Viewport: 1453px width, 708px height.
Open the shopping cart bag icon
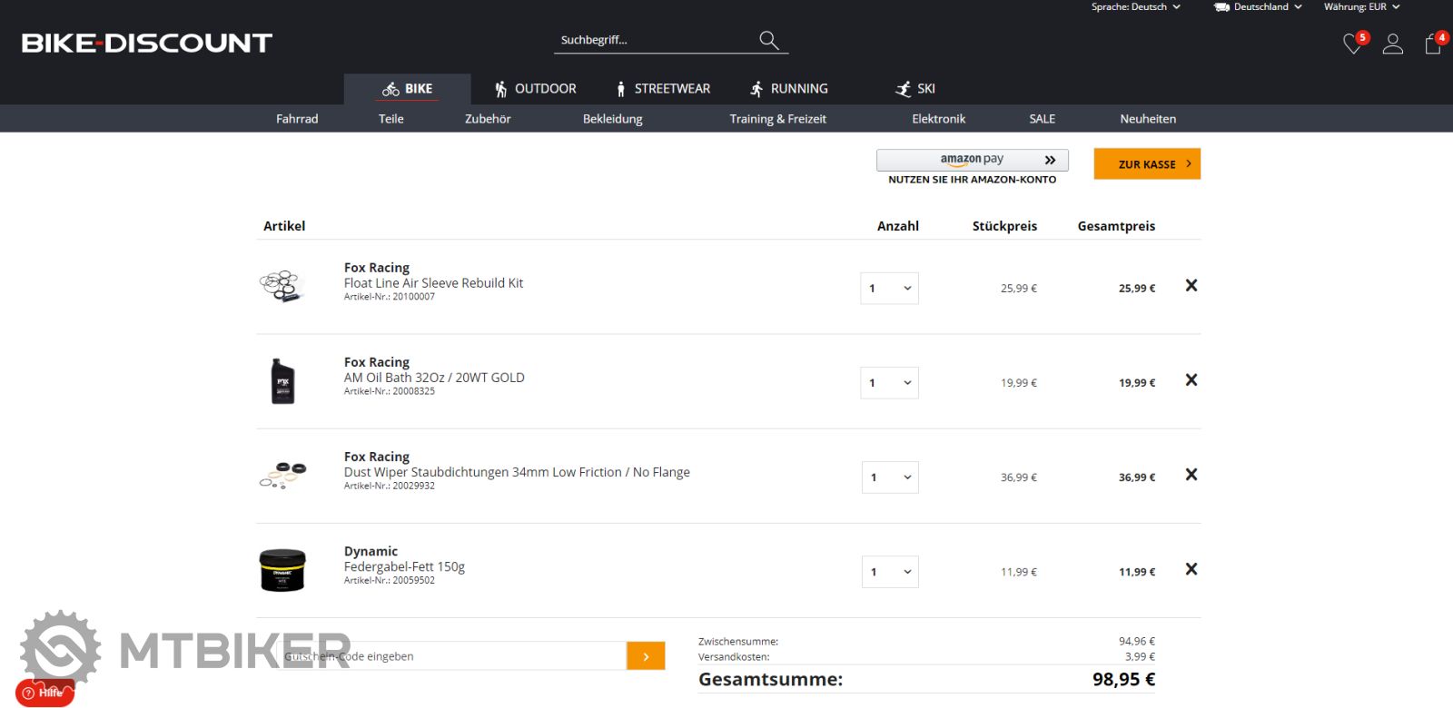1433,44
